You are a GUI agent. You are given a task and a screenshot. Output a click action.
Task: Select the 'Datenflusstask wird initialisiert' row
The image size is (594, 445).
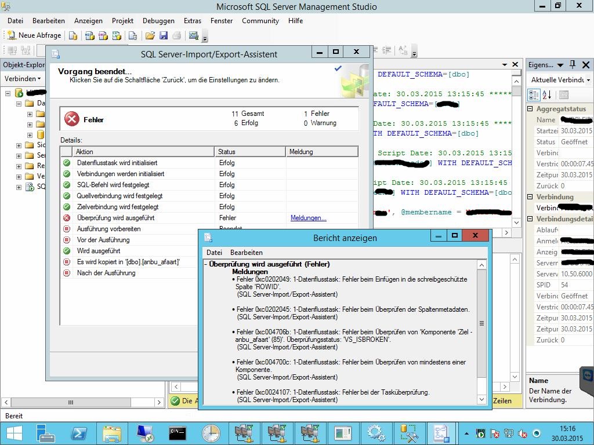(x=209, y=163)
